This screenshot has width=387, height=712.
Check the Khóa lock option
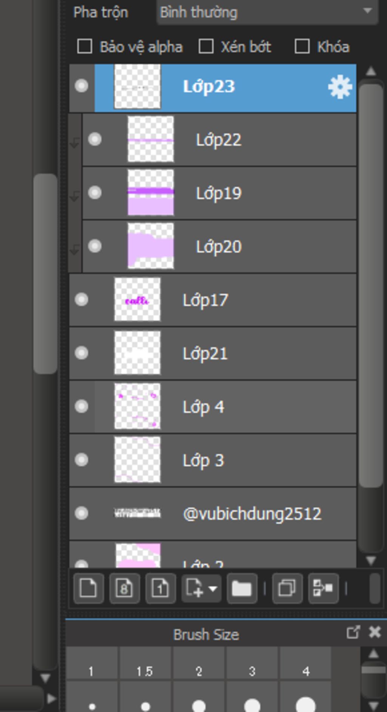click(x=302, y=47)
